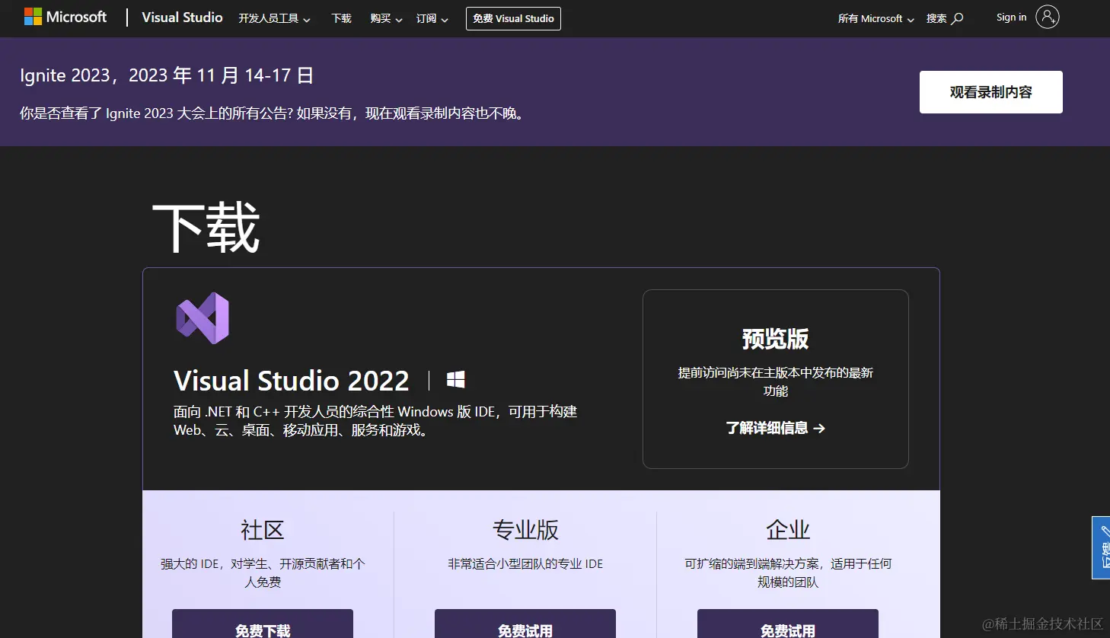
Task: Click the 可扩缩的端到端解决方案 description
Action: coord(788,573)
